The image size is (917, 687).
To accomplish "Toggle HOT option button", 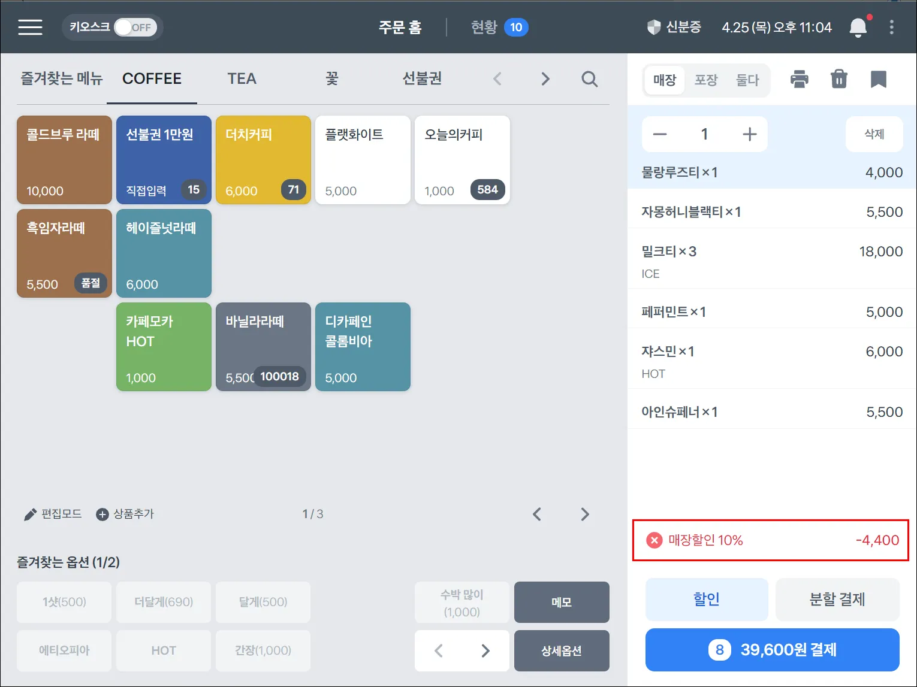I will point(164,650).
